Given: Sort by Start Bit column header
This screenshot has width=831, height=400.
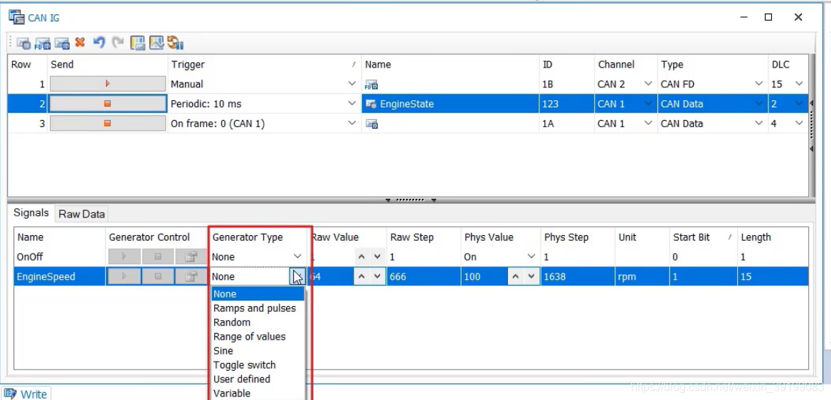Looking at the screenshot, I should tap(703, 237).
